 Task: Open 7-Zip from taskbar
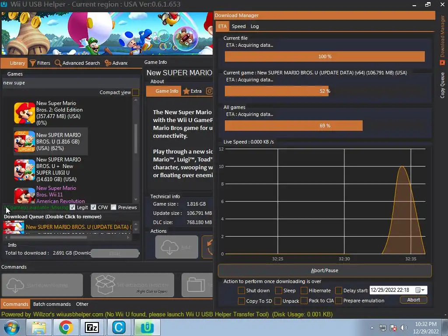[x=92, y=327]
